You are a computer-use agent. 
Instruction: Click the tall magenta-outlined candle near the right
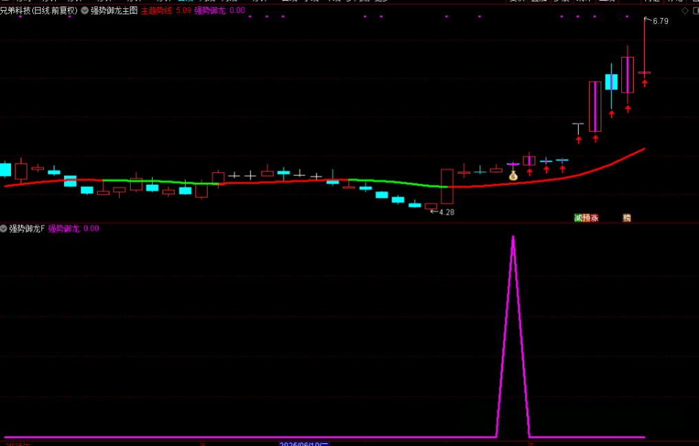595,106
